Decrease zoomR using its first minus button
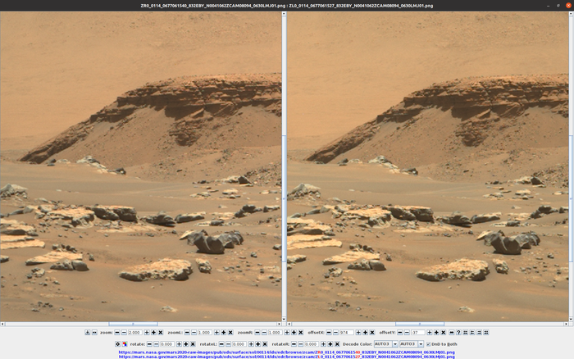Screen dimensions: 574x359 tap(257, 333)
